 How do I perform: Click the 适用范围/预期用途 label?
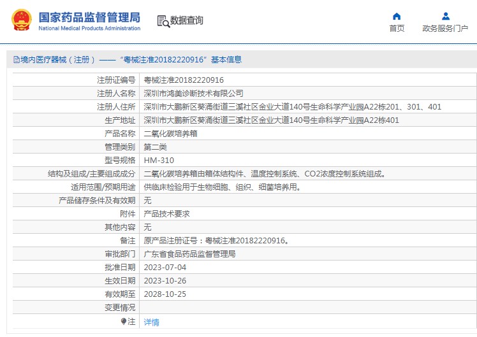pos(103,187)
